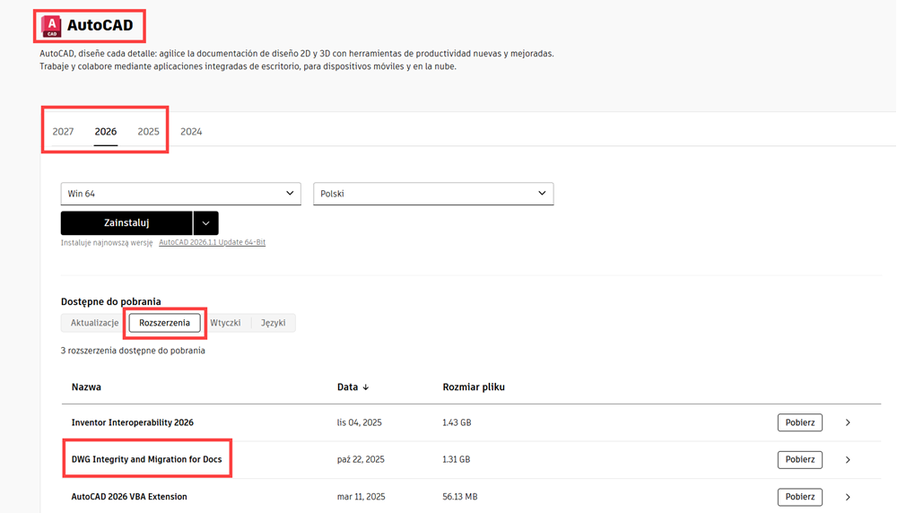Select the Aktualizacje filter tab

tap(94, 323)
